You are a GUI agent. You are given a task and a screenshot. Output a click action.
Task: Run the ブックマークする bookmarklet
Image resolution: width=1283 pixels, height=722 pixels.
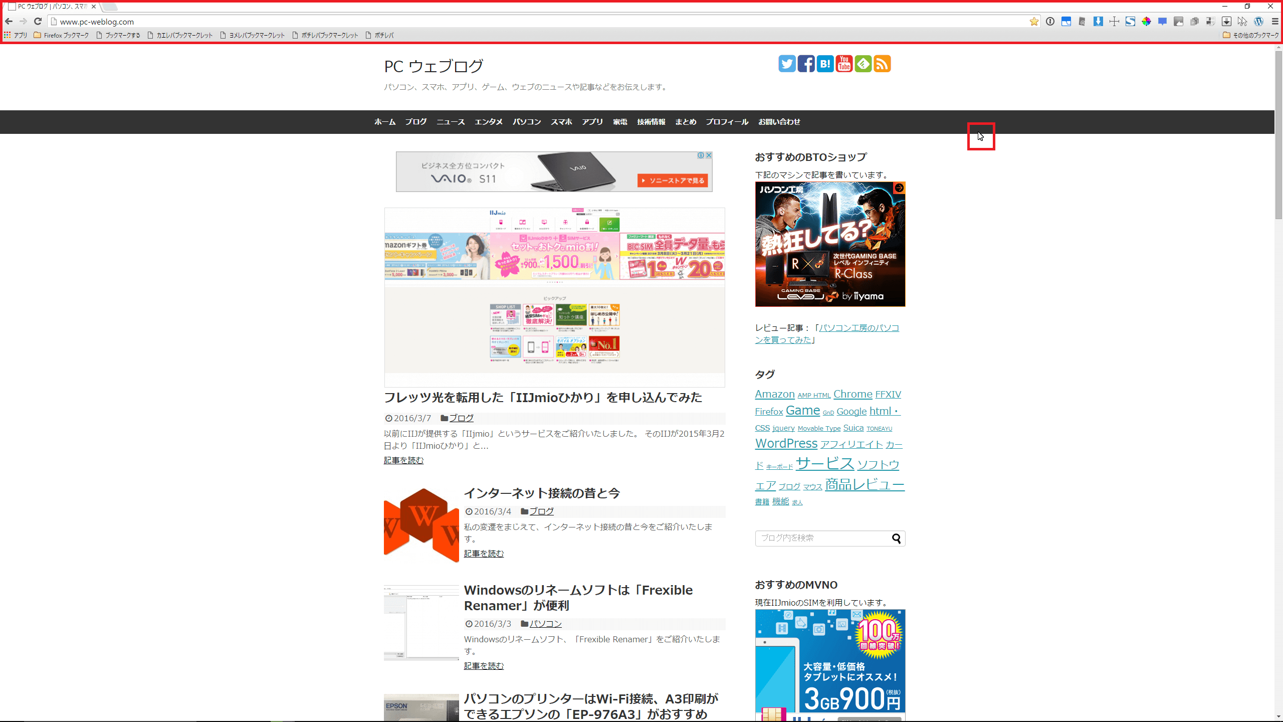(x=118, y=35)
